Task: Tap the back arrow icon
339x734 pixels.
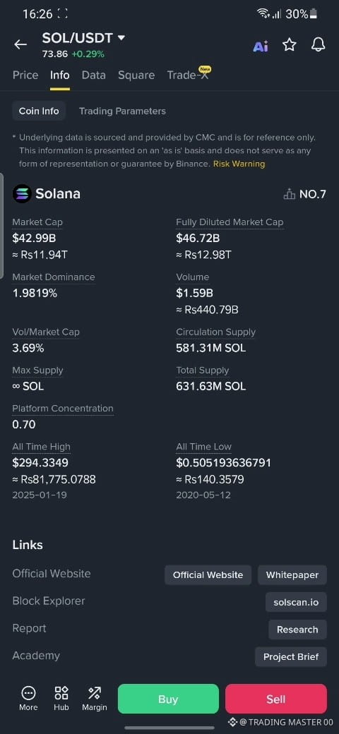Action: pos(20,45)
